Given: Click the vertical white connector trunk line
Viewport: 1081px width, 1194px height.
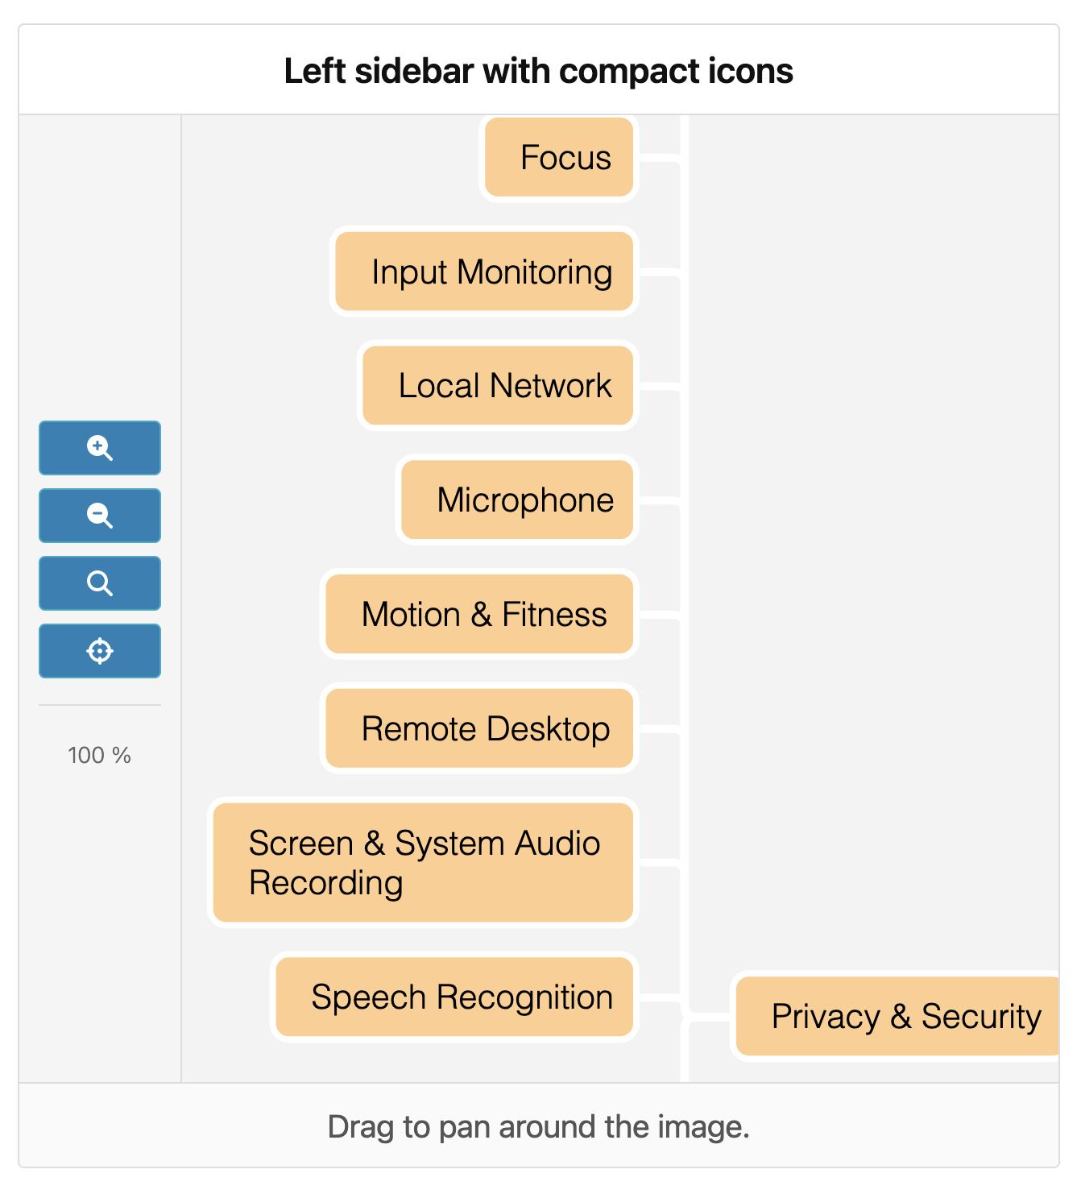Looking at the screenshot, I should (x=685, y=564).
